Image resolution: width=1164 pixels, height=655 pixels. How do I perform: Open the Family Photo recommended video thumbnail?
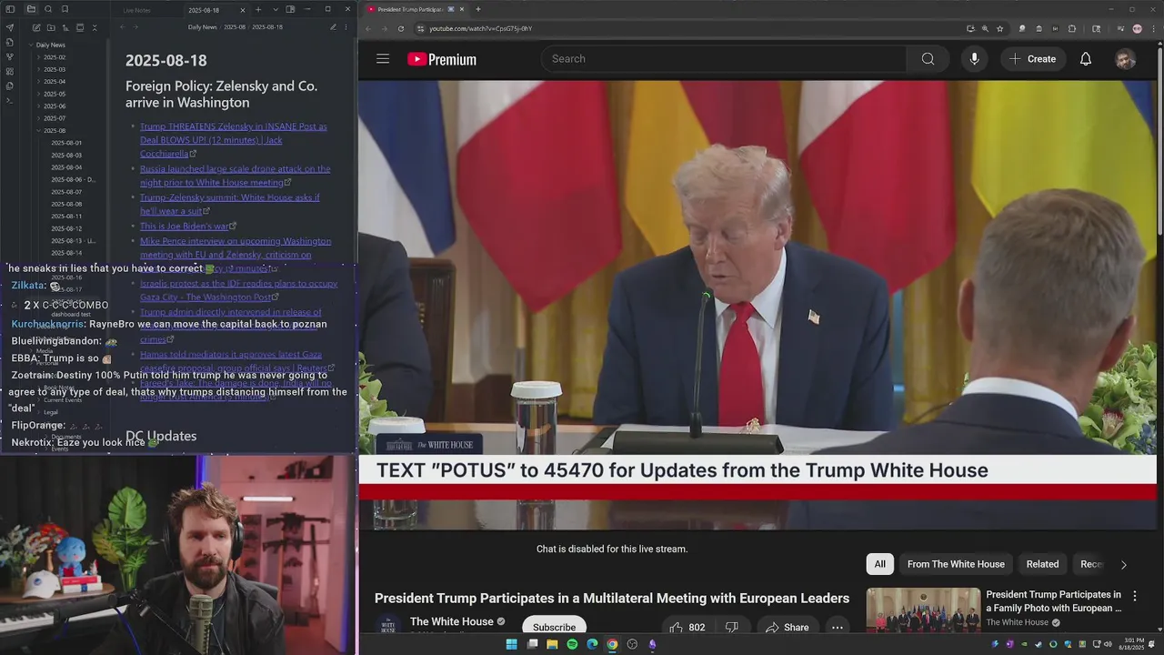pos(923,610)
